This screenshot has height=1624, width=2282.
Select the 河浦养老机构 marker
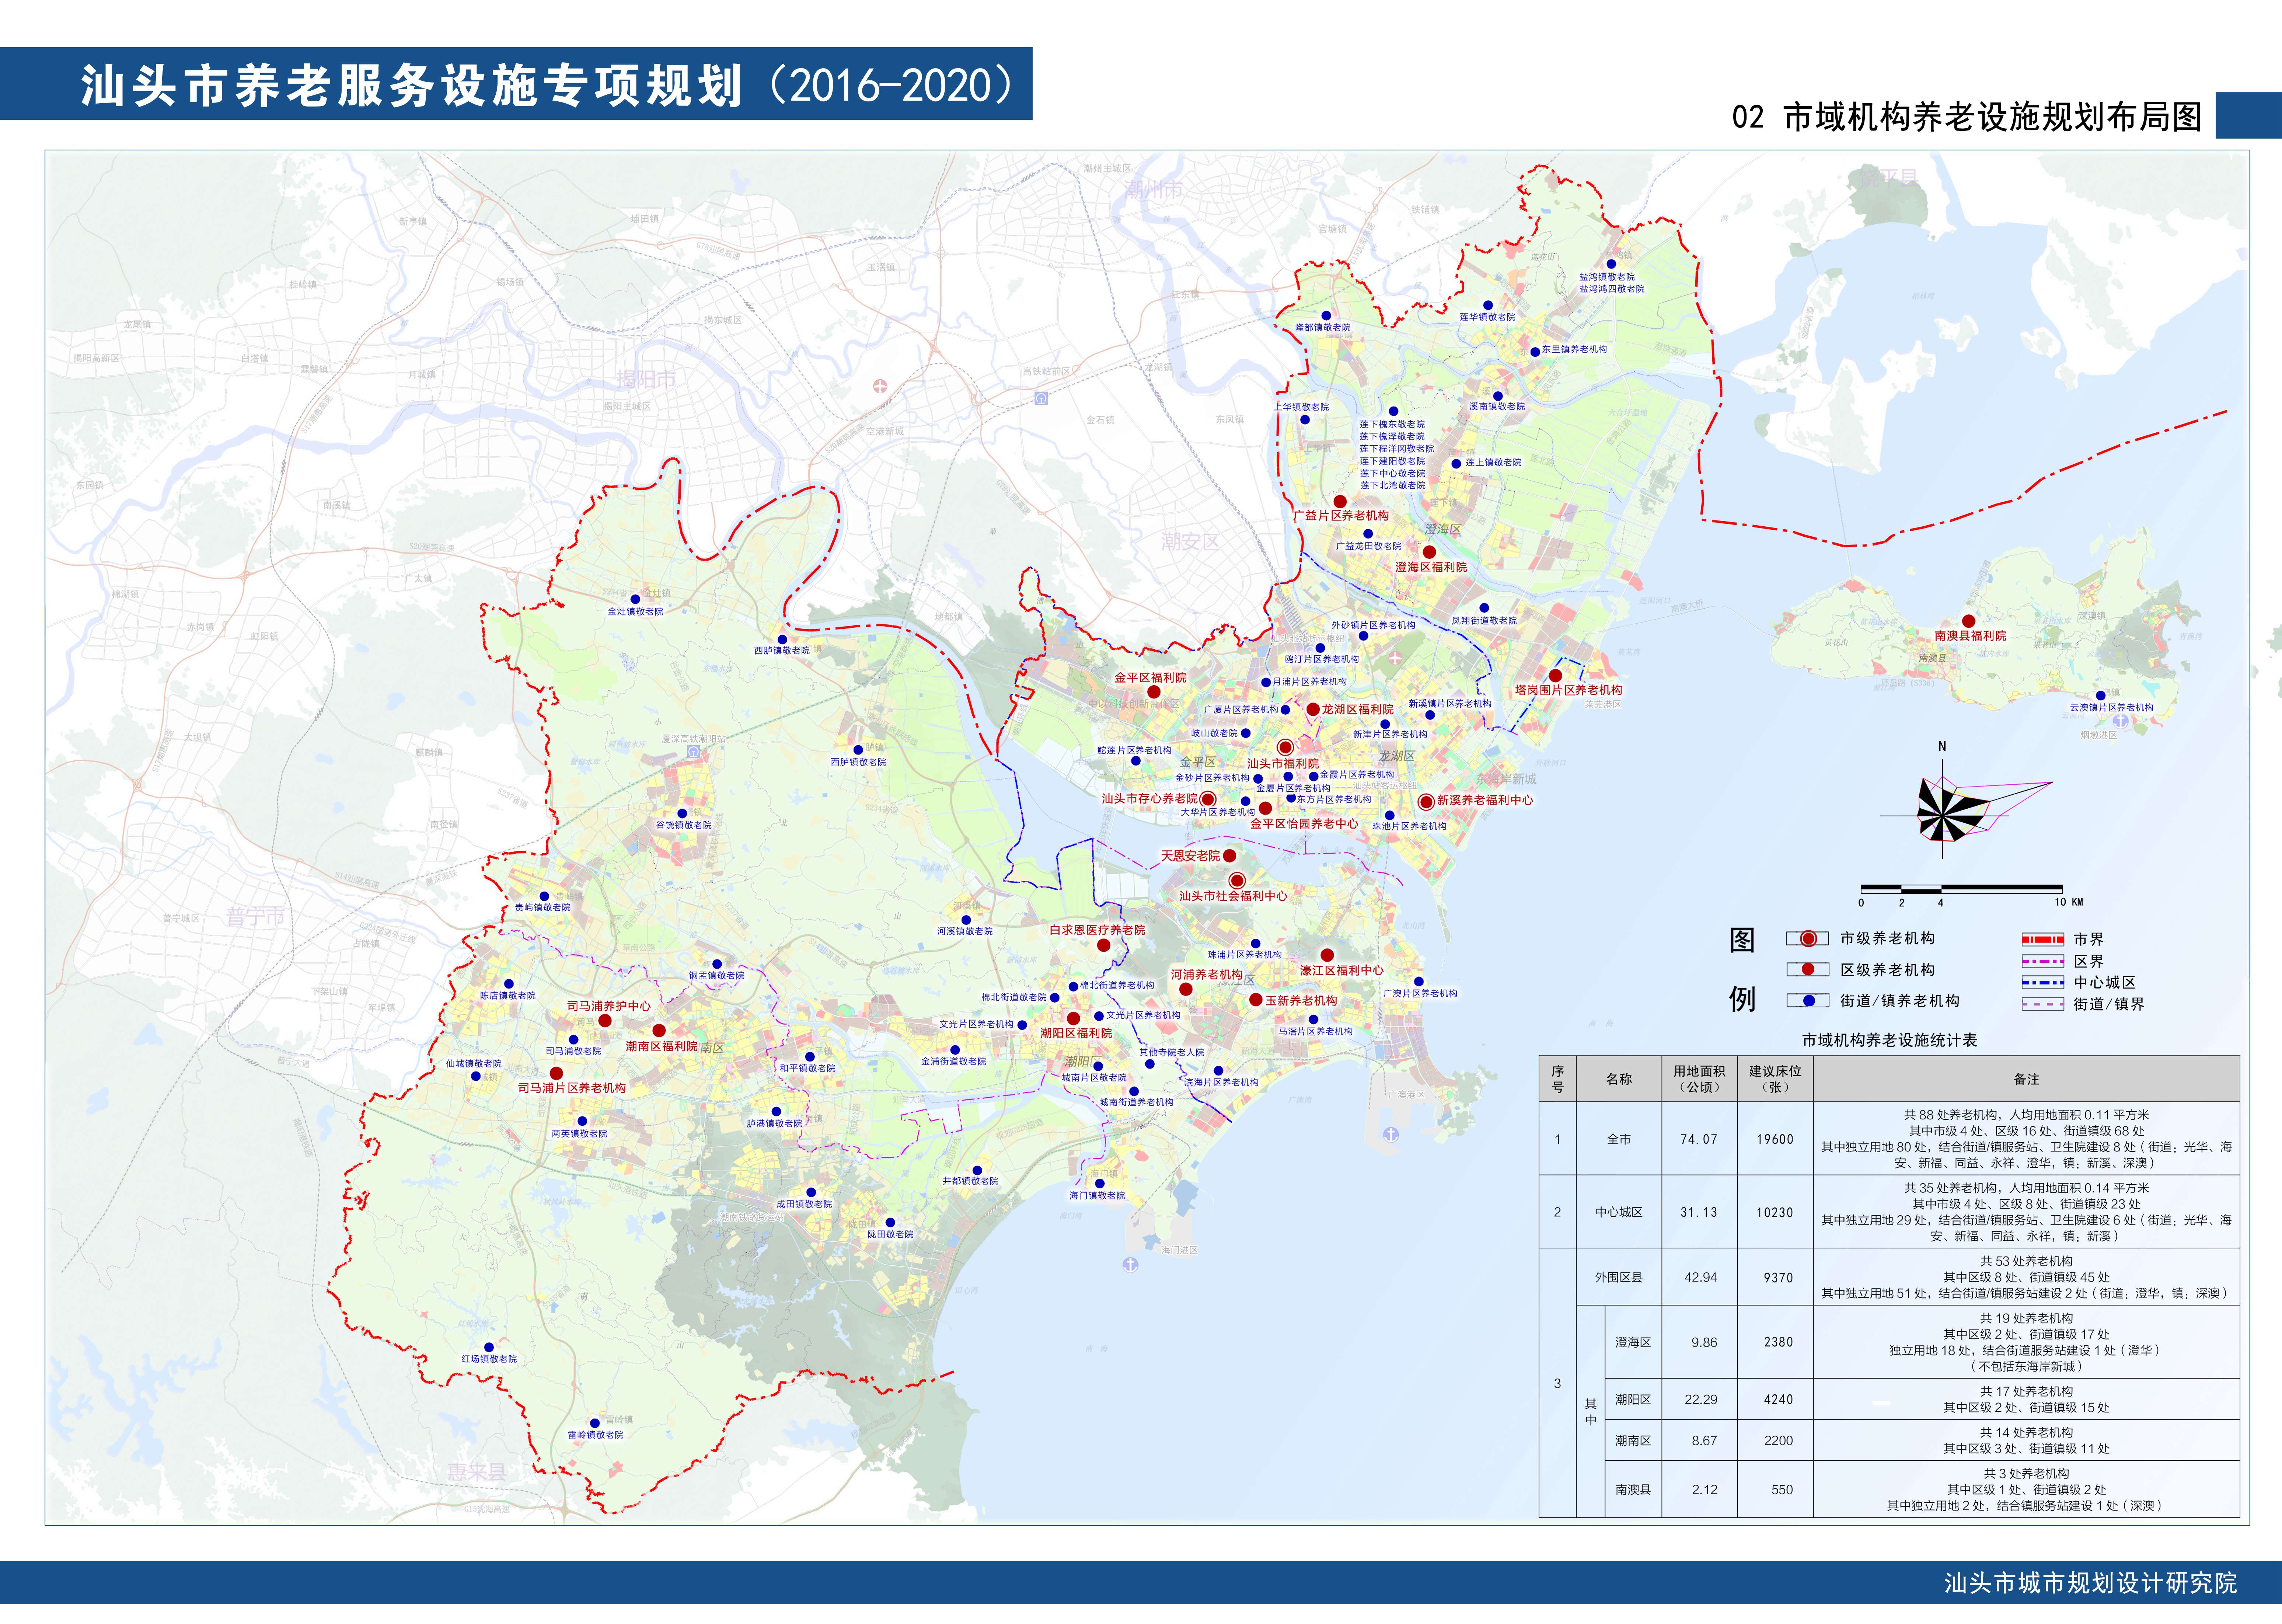1186,989
